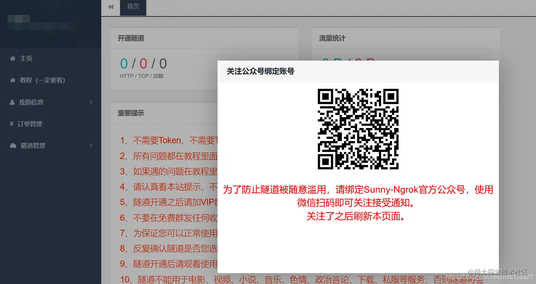The height and width of the screenshot is (284, 536).
Task: Click the home icon beside 主页
Action: click(13, 59)
